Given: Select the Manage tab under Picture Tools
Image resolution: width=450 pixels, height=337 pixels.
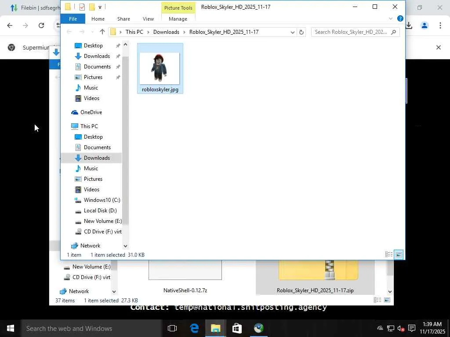Looking at the screenshot, I should [178, 19].
